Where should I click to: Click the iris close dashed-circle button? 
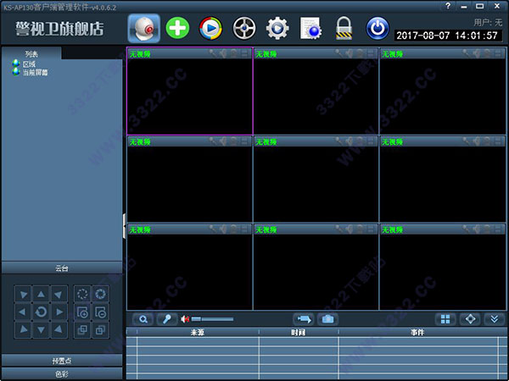coord(82,294)
